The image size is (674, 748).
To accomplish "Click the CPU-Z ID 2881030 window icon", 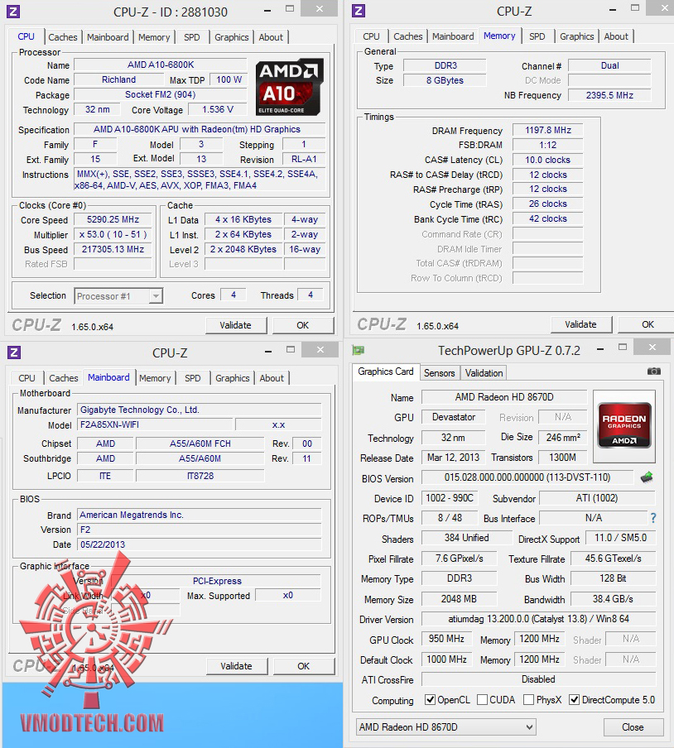I will coord(13,12).
